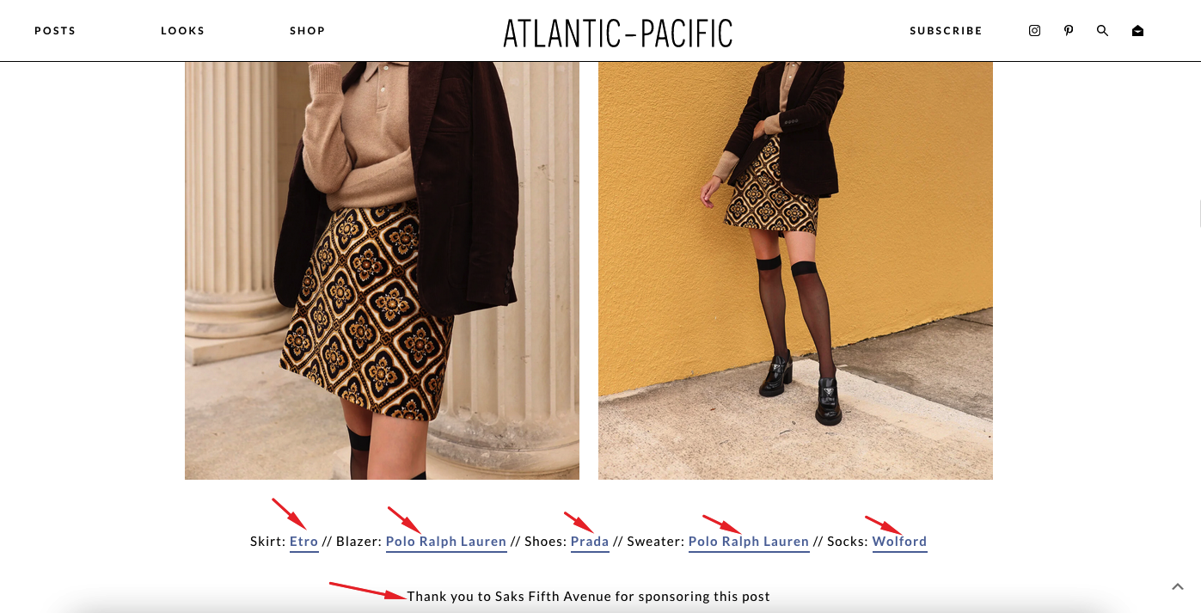Open the POSTS menu item
This screenshot has height=613, width=1201.
(55, 31)
